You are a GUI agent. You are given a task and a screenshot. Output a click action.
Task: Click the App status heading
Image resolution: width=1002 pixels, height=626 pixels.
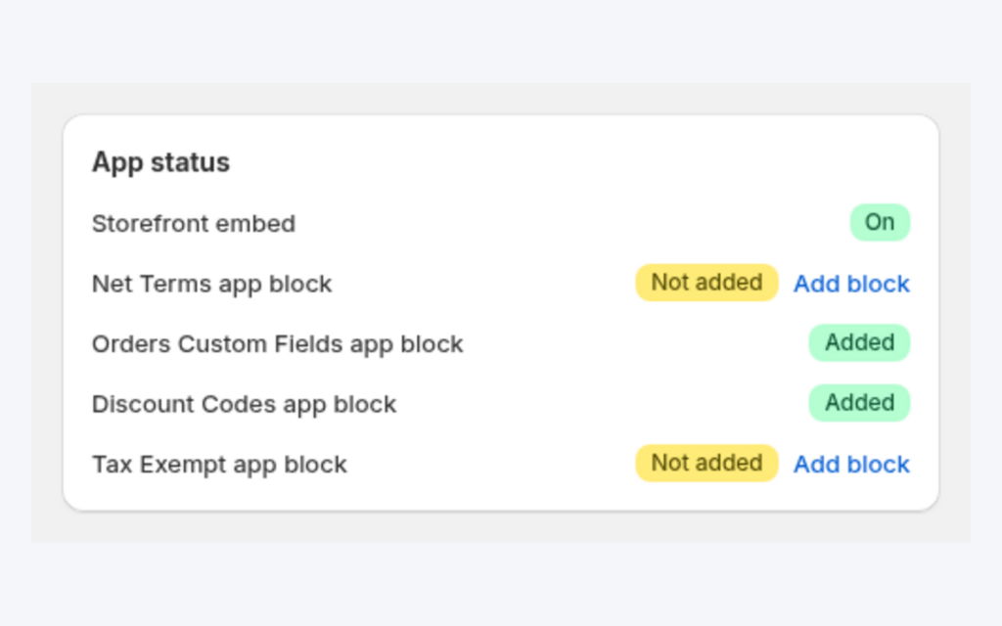[x=161, y=162]
